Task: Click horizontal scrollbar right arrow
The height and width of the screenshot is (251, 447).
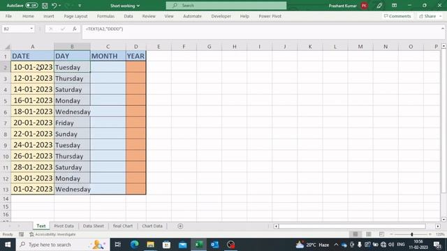Action: coord(438,226)
